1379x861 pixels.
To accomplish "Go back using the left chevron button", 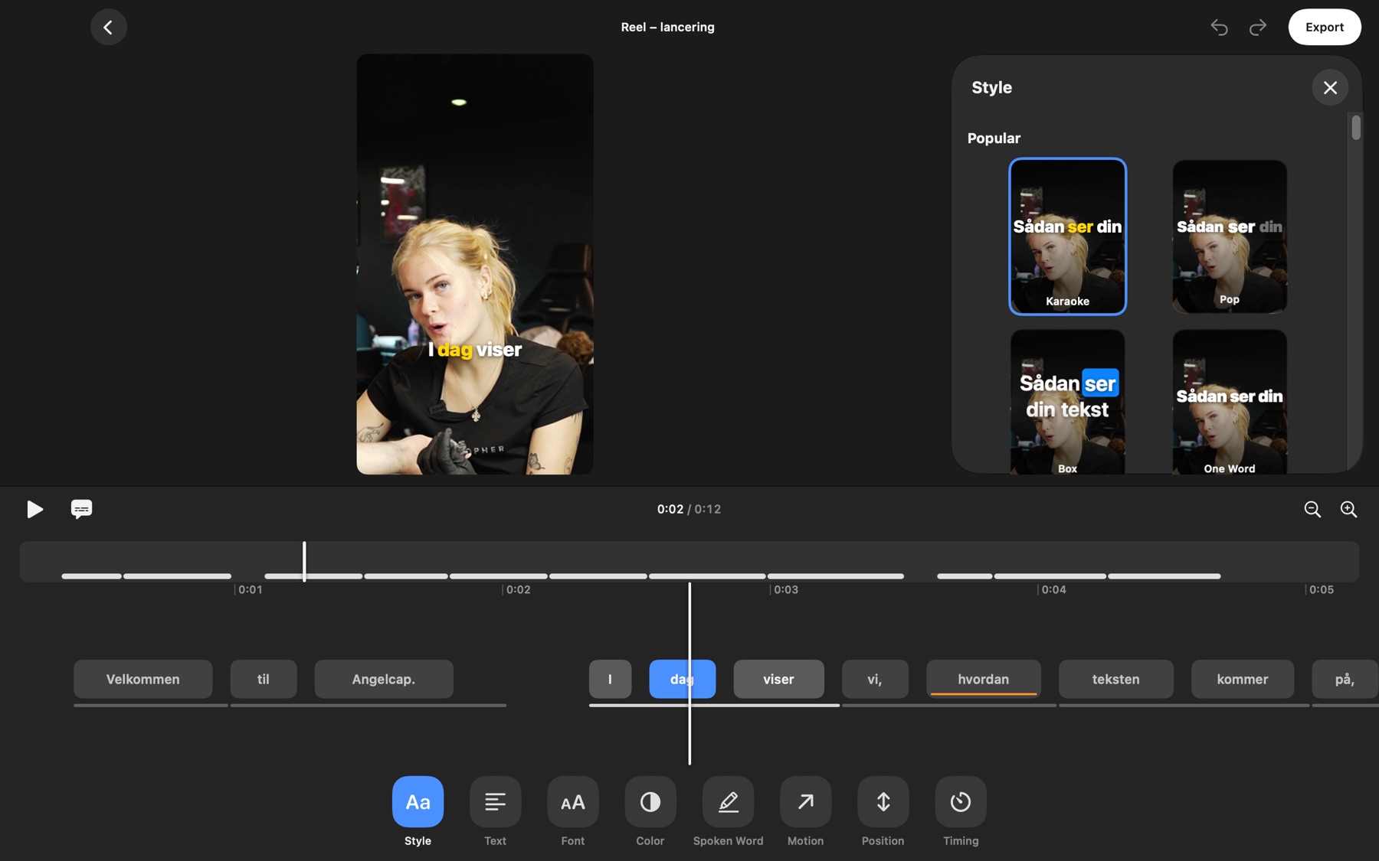I will (x=108, y=27).
